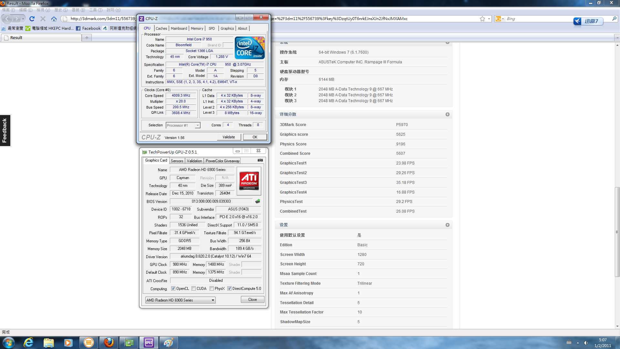The height and width of the screenshot is (349, 620).
Task: Collapse the 设置 section expander
Action: coord(448,225)
